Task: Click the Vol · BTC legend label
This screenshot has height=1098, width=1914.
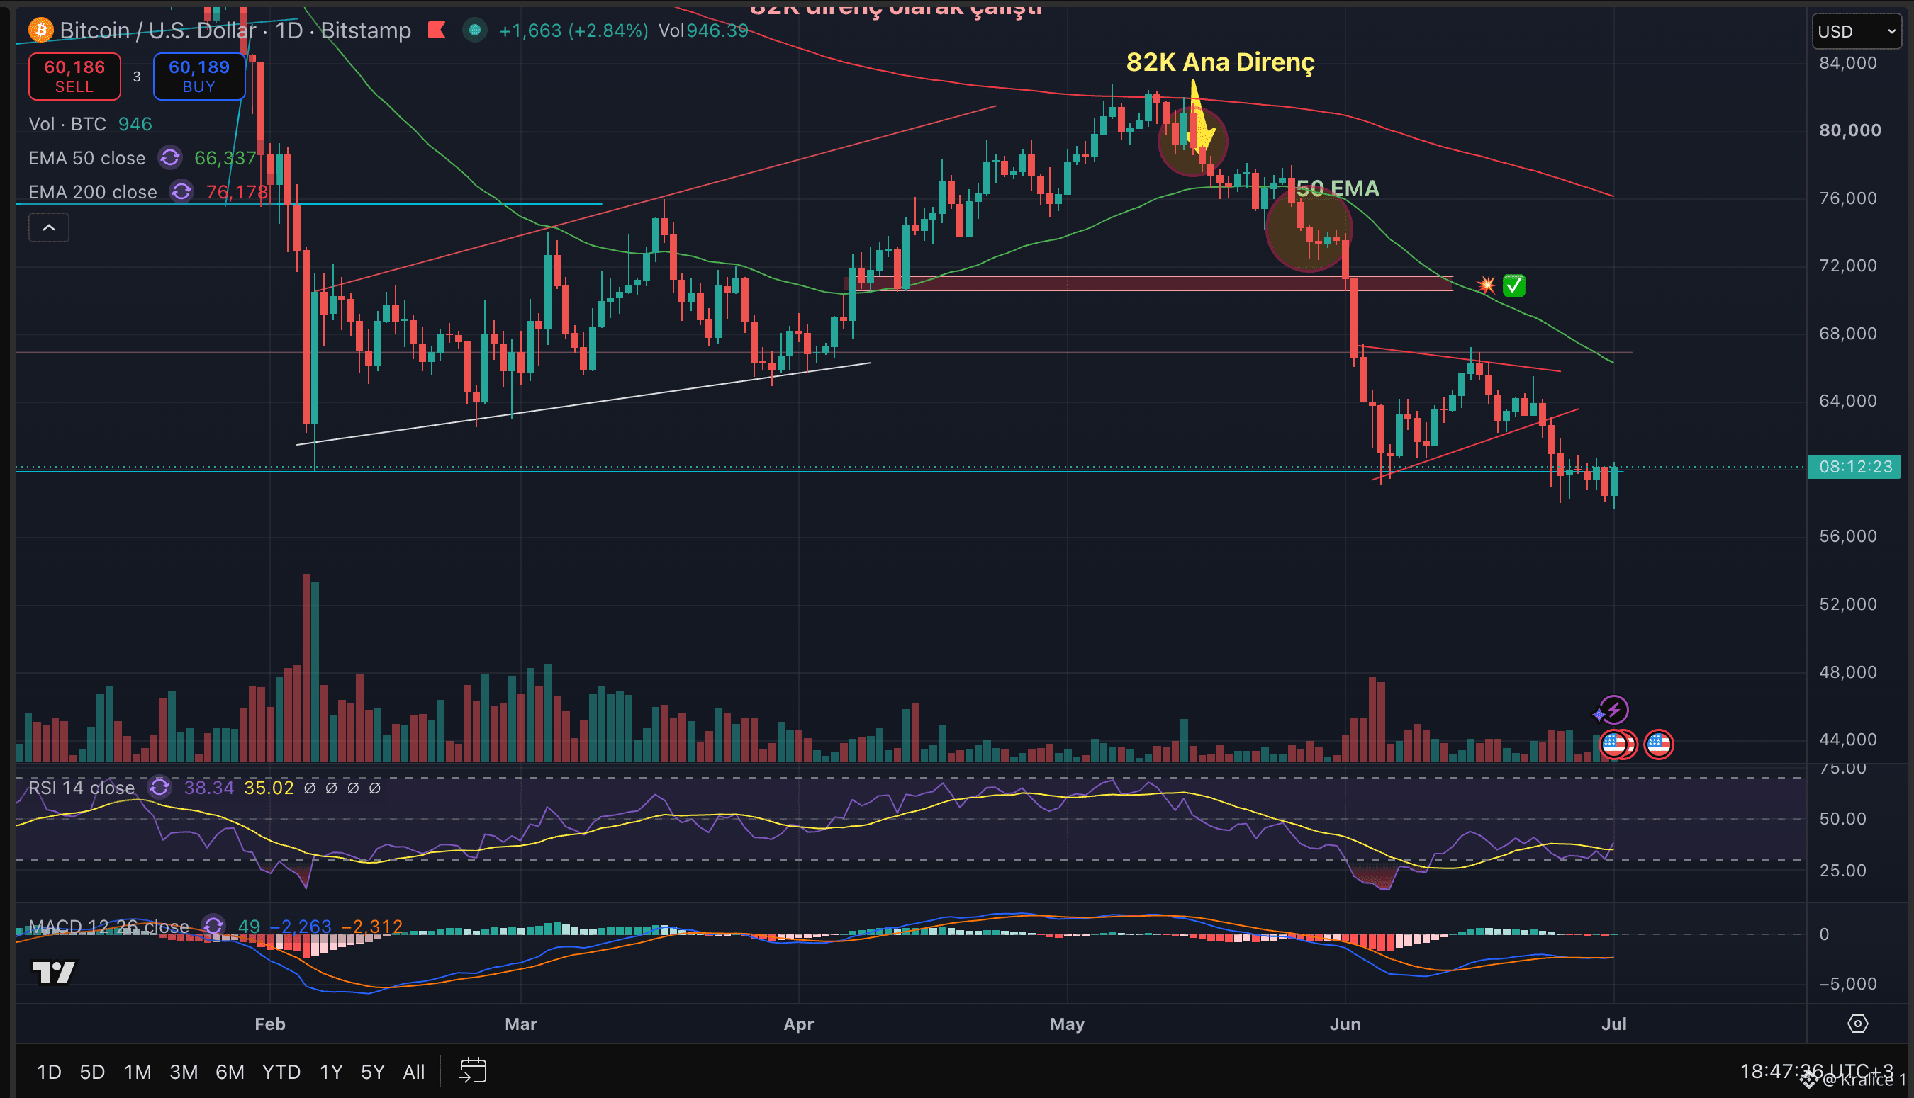Action: click(x=67, y=124)
